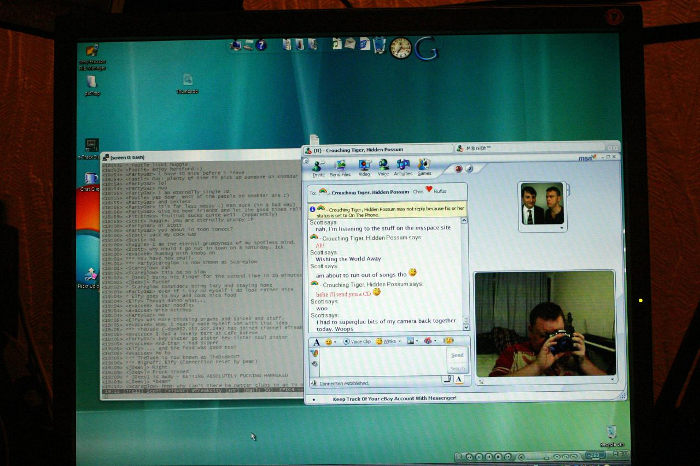Start a Video call from toolbar
This screenshot has width=700, height=466.
[364, 166]
